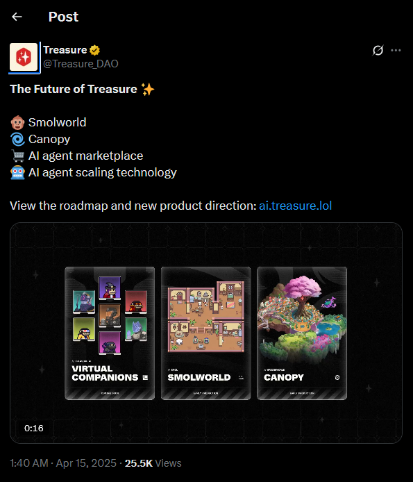This screenshot has width=413, height=482.
Task: Select the Smolworld card in video
Action: point(206,333)
